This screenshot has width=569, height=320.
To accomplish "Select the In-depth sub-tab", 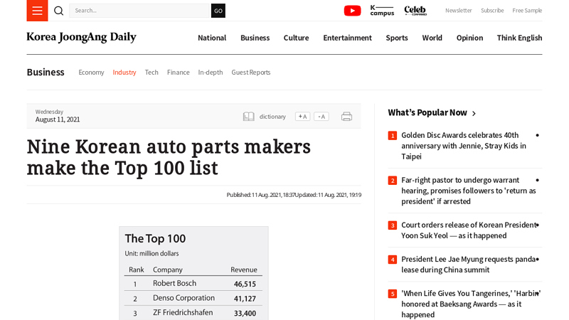I will [211, 73].
